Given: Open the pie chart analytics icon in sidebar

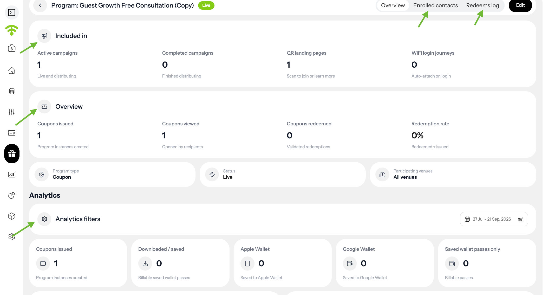Looking at the screenshot, I should click(x=12, y=195).
